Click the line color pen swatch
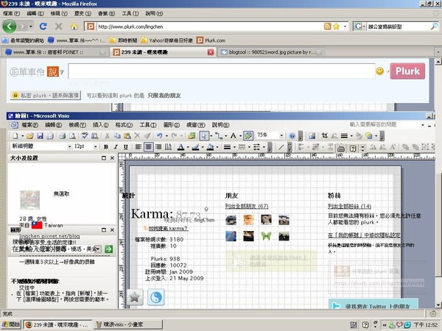The image size is (442, 331). [x=196, y=147]
